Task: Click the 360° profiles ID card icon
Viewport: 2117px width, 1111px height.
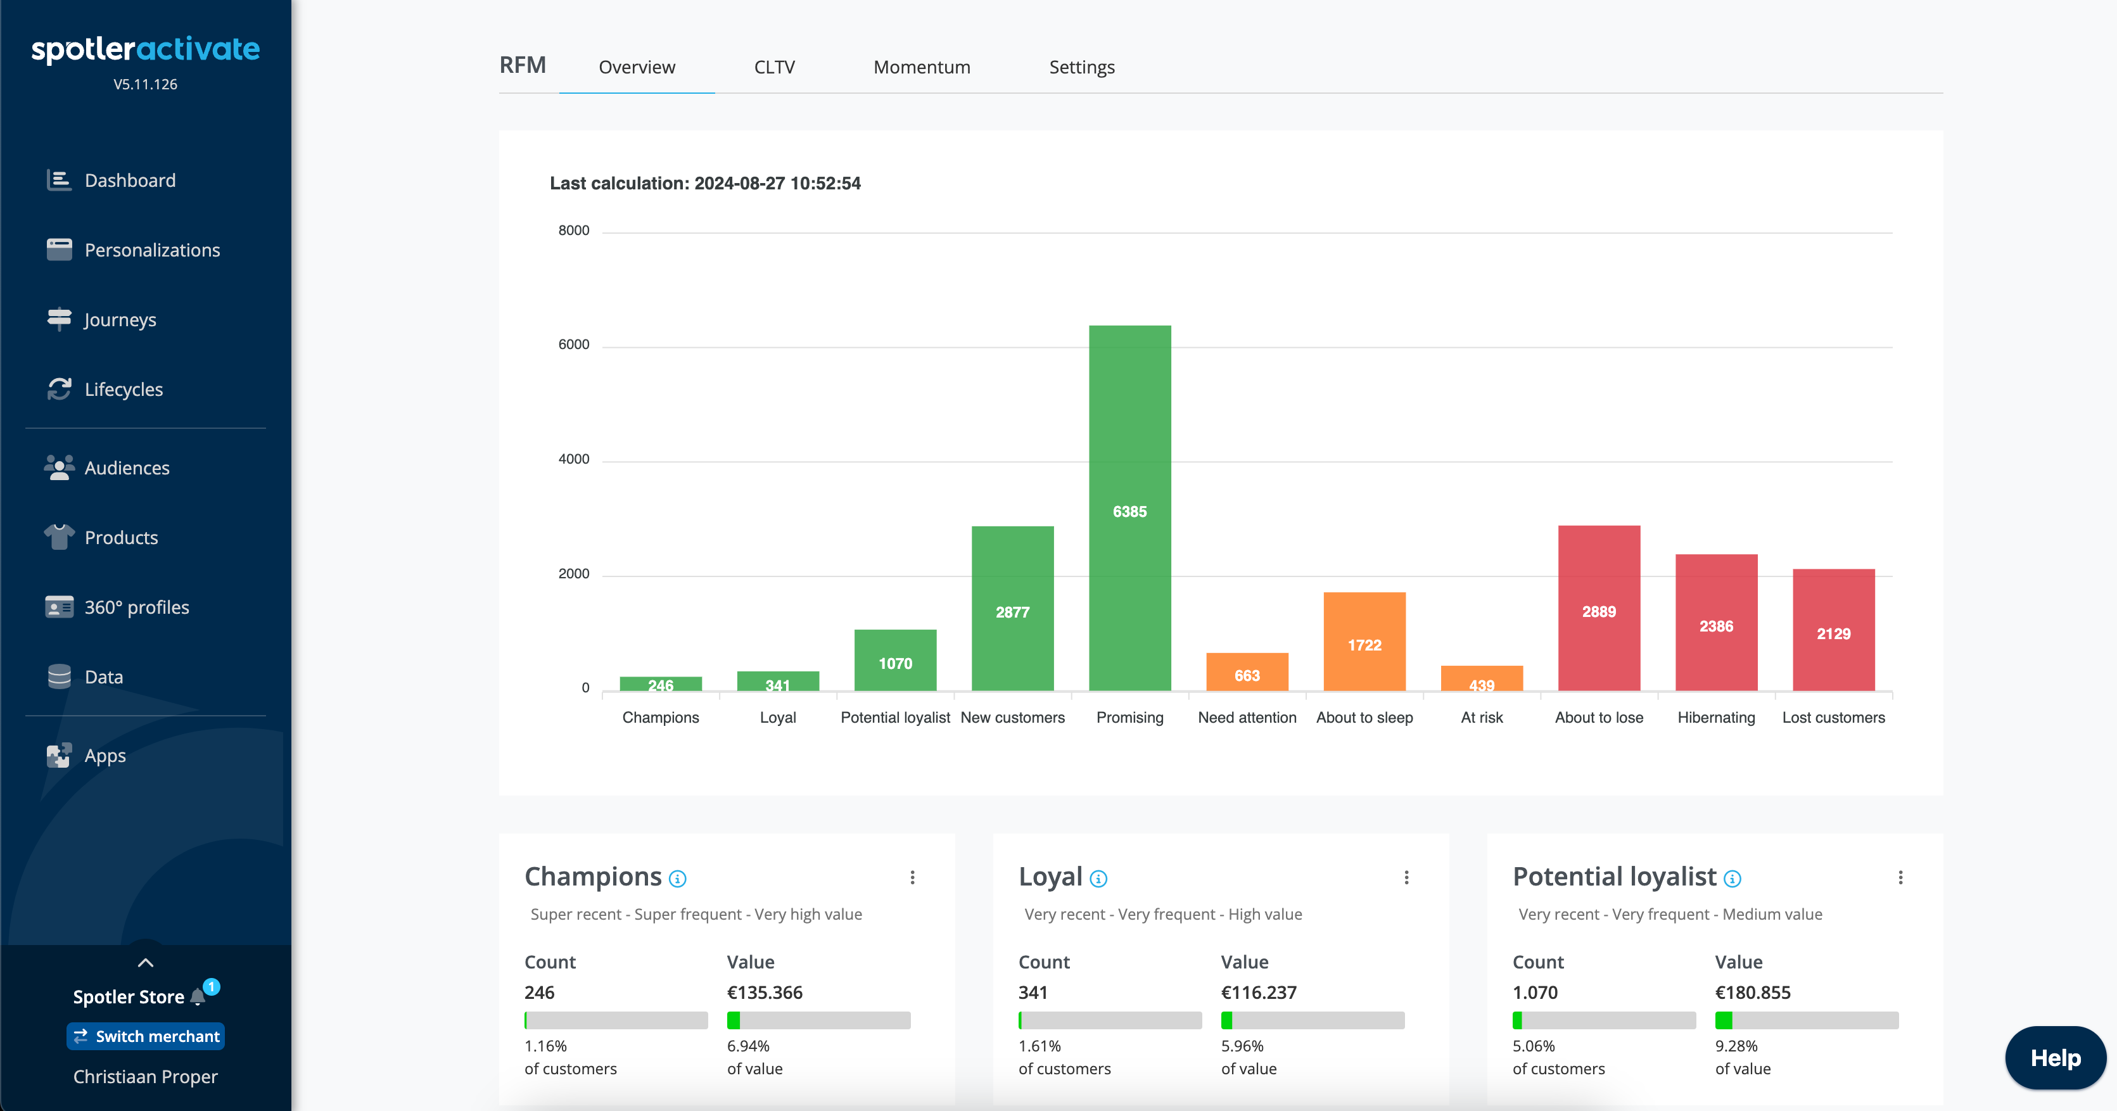Action: tap(59, 607)
